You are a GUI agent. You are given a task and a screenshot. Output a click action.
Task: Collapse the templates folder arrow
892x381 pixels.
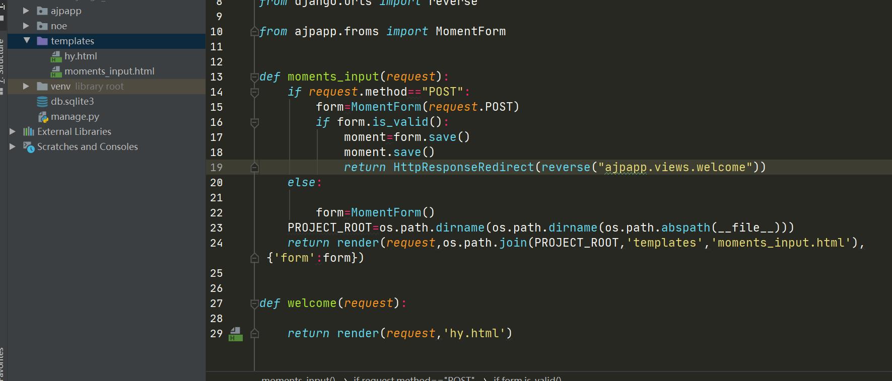(x=27, y=41)
